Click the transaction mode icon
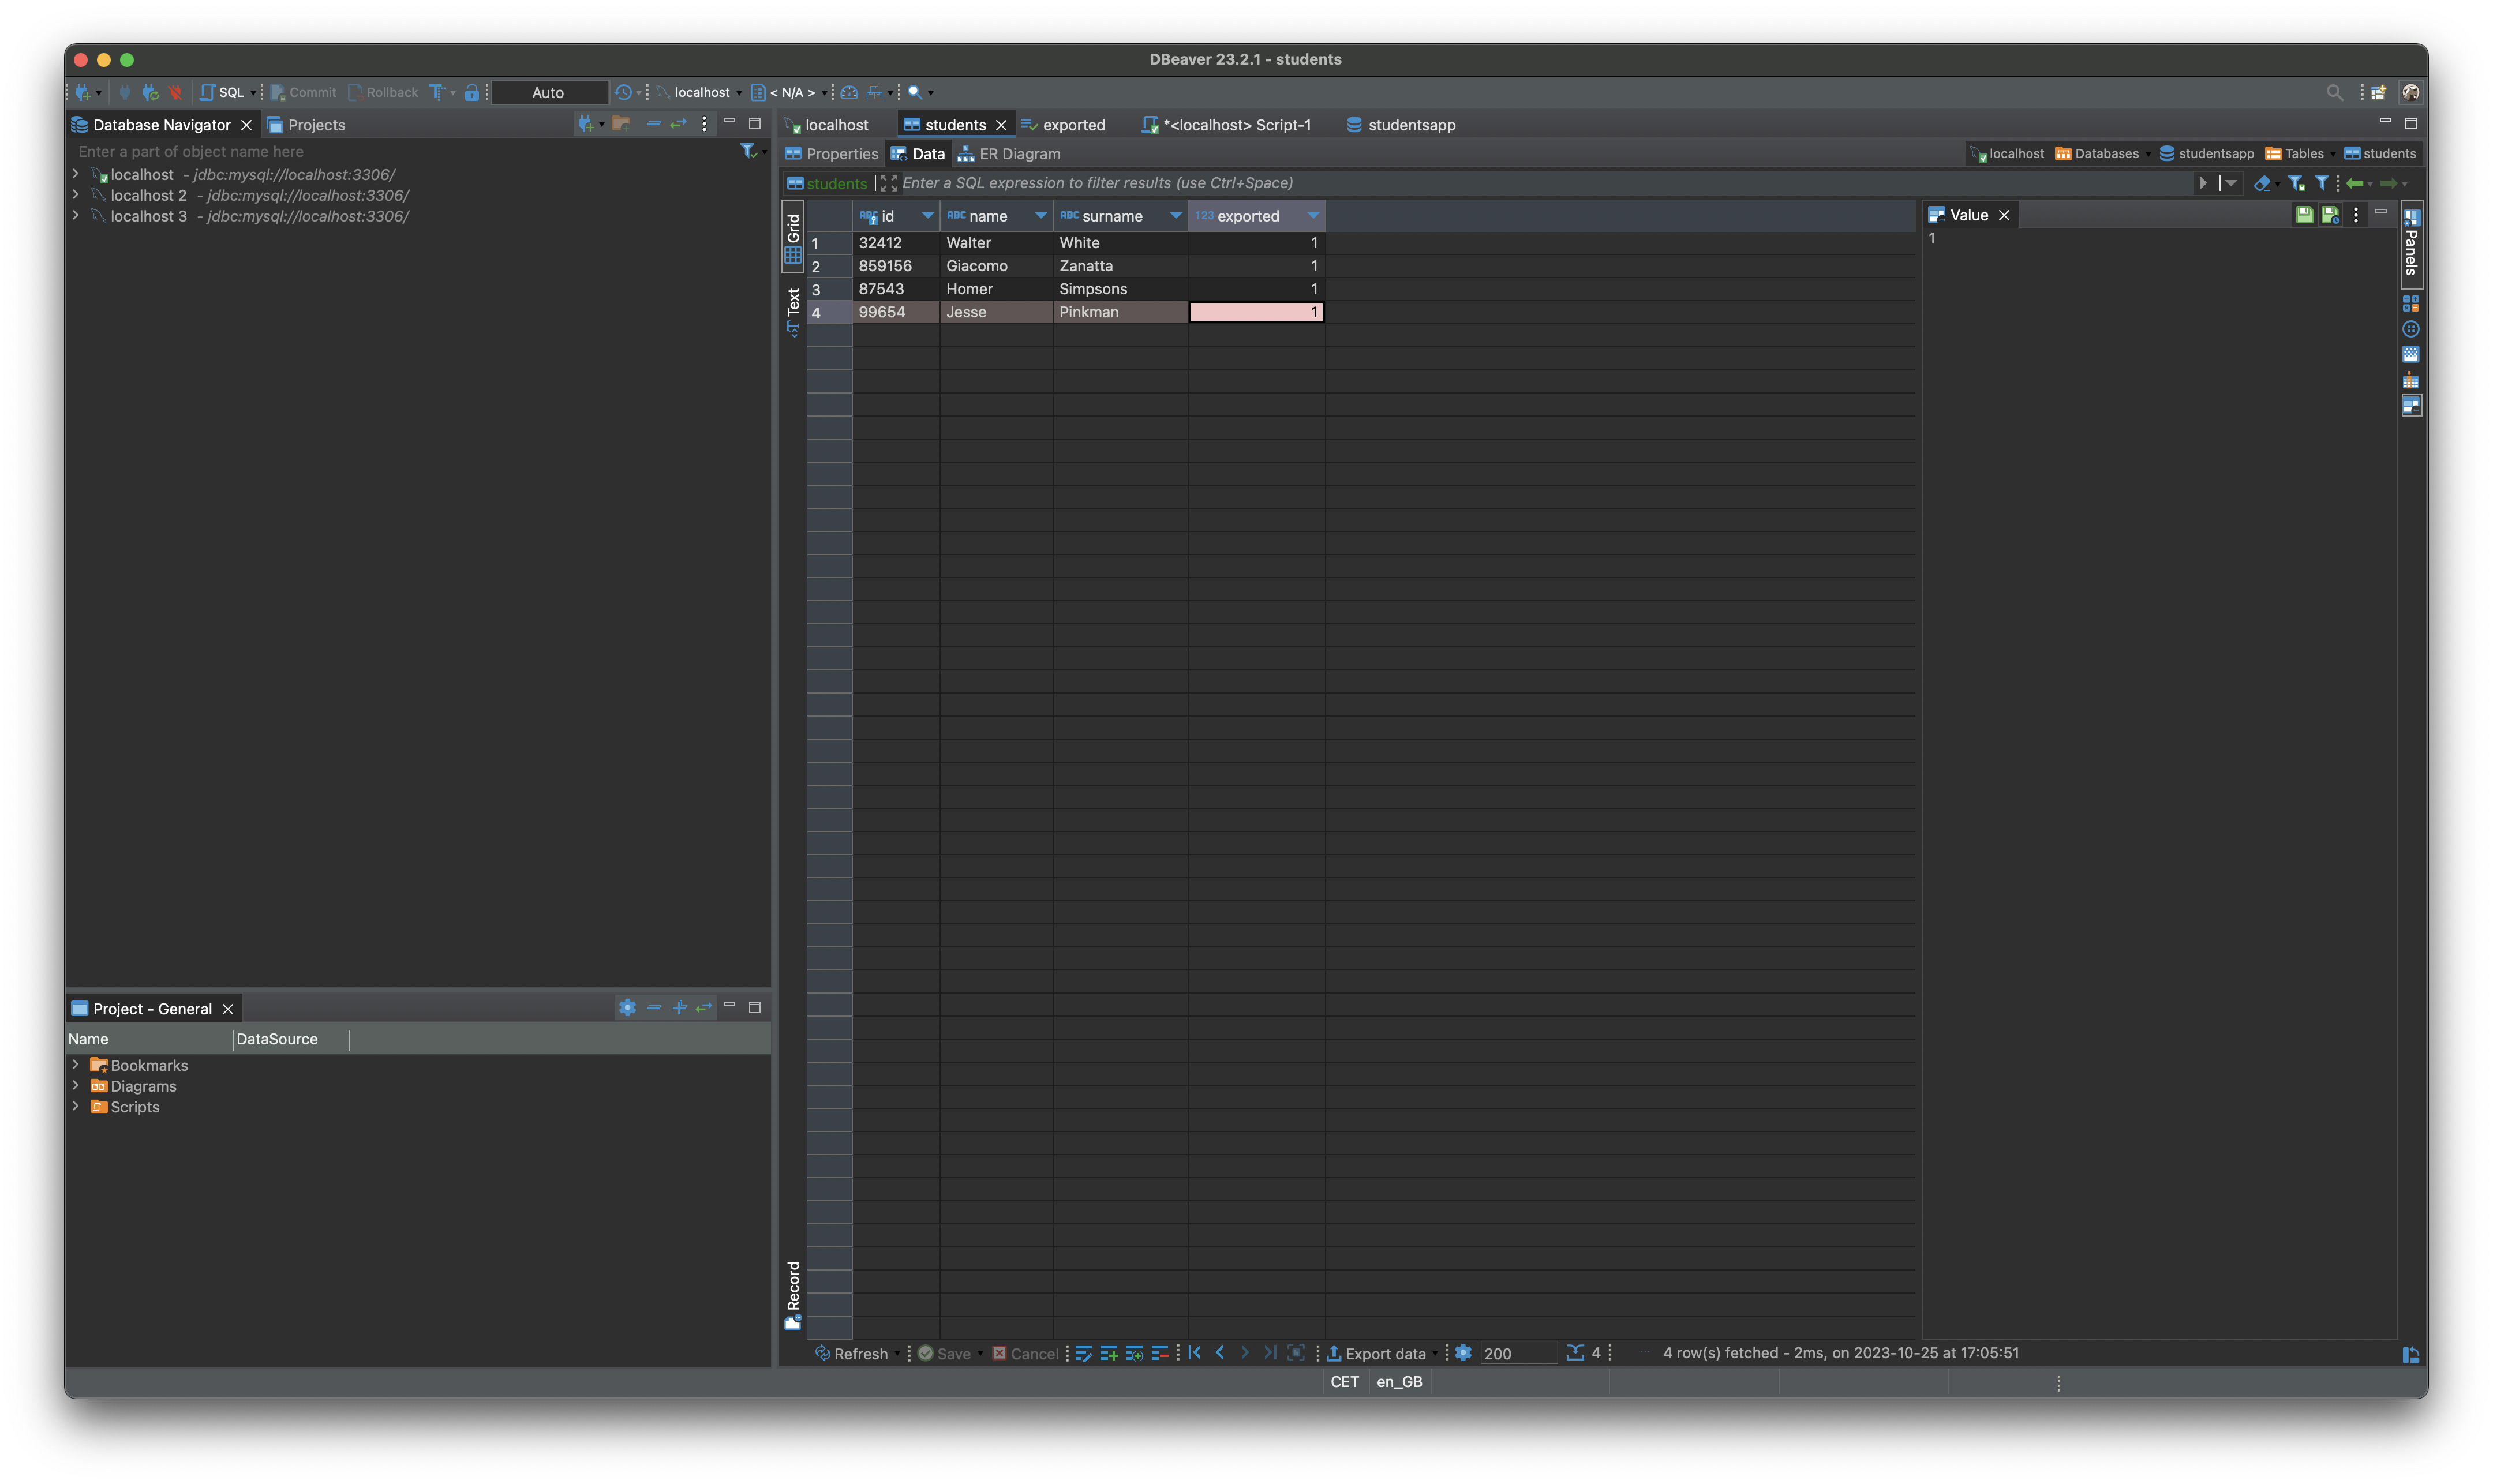 (437, 92)
